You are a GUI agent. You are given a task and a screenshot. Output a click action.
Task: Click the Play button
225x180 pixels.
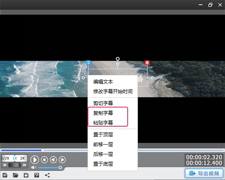[35, 160]
